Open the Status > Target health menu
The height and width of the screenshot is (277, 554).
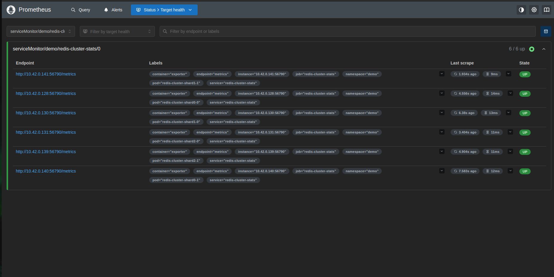[164, 10]
